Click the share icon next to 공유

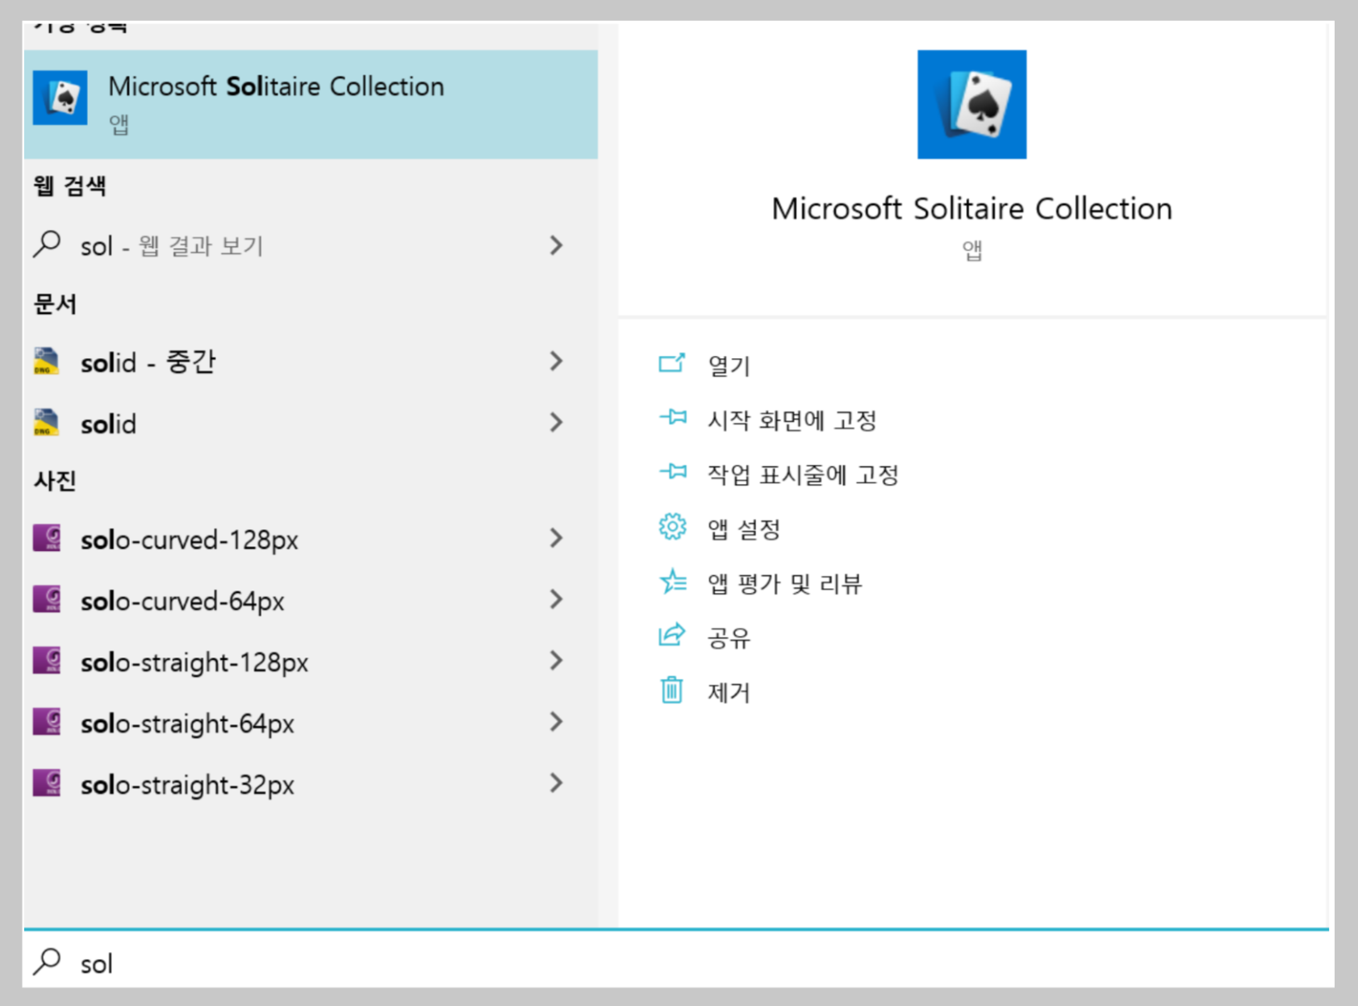click(x=672, y=635)
